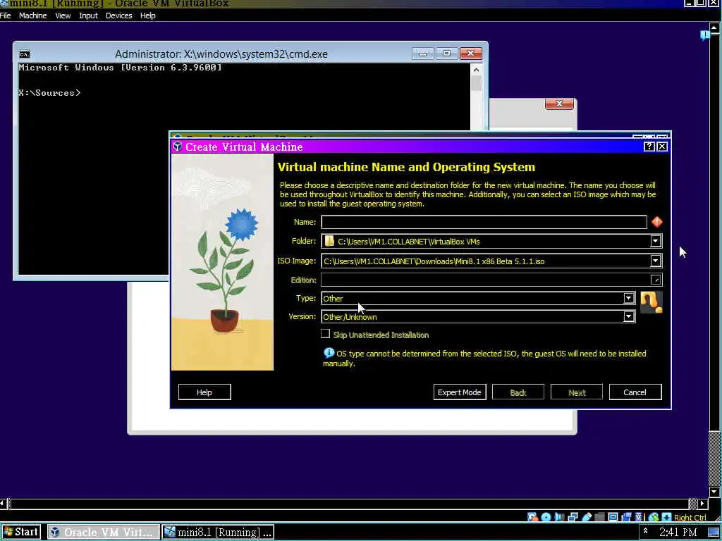
Task: Click the USB devices status icon
Action: click(x=587, y=516)
